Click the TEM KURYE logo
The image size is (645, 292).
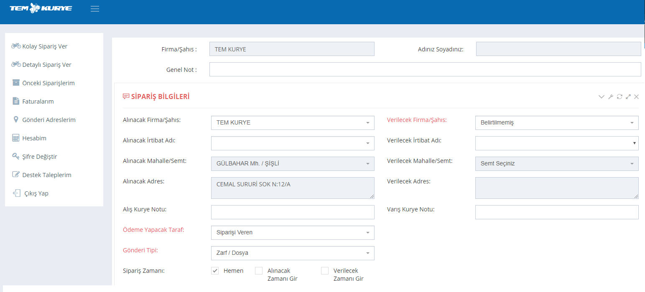coord(41,8)
